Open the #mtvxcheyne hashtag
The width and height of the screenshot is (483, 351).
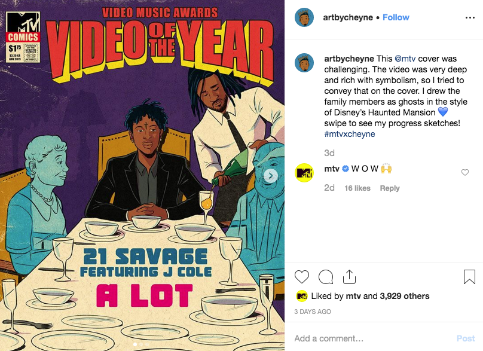[x=350, y=134]
